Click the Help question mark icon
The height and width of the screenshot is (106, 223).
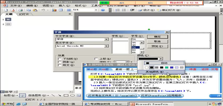tap(103, 10)
